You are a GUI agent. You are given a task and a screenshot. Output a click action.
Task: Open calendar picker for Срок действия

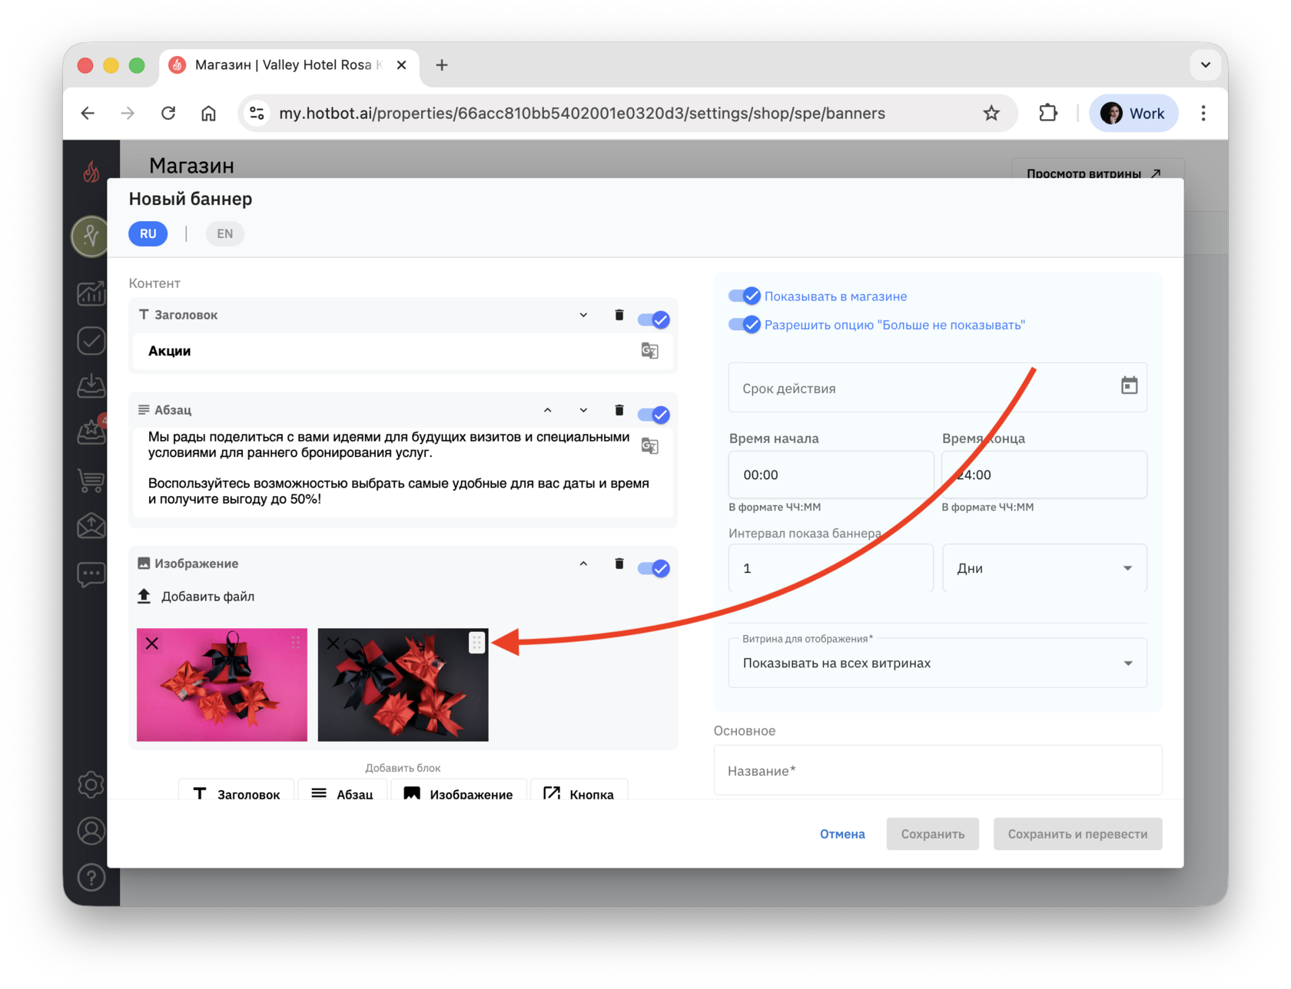(1129, 386)
